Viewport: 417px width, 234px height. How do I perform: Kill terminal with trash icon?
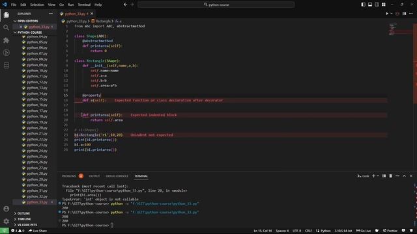coord(390,176)
